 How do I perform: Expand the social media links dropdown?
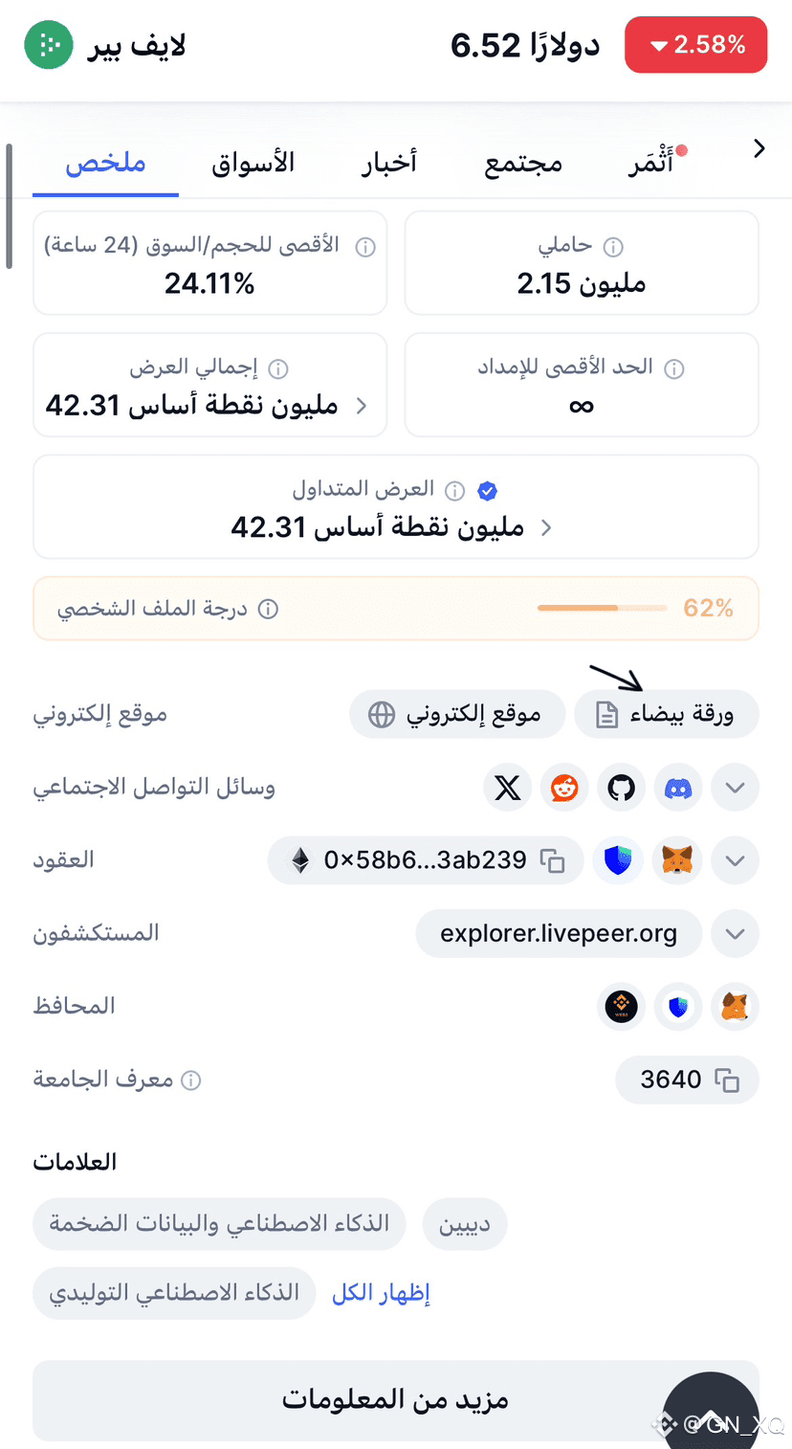(x=736, y=788)
